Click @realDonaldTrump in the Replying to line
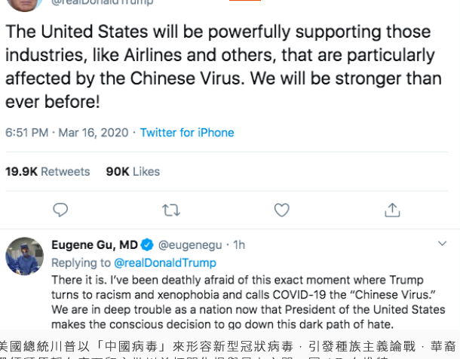 [x=164, y=262]
